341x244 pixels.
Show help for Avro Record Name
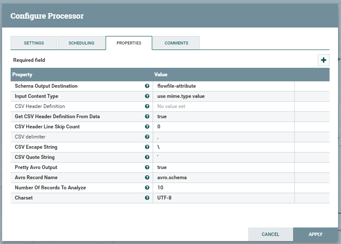[147, 177]
